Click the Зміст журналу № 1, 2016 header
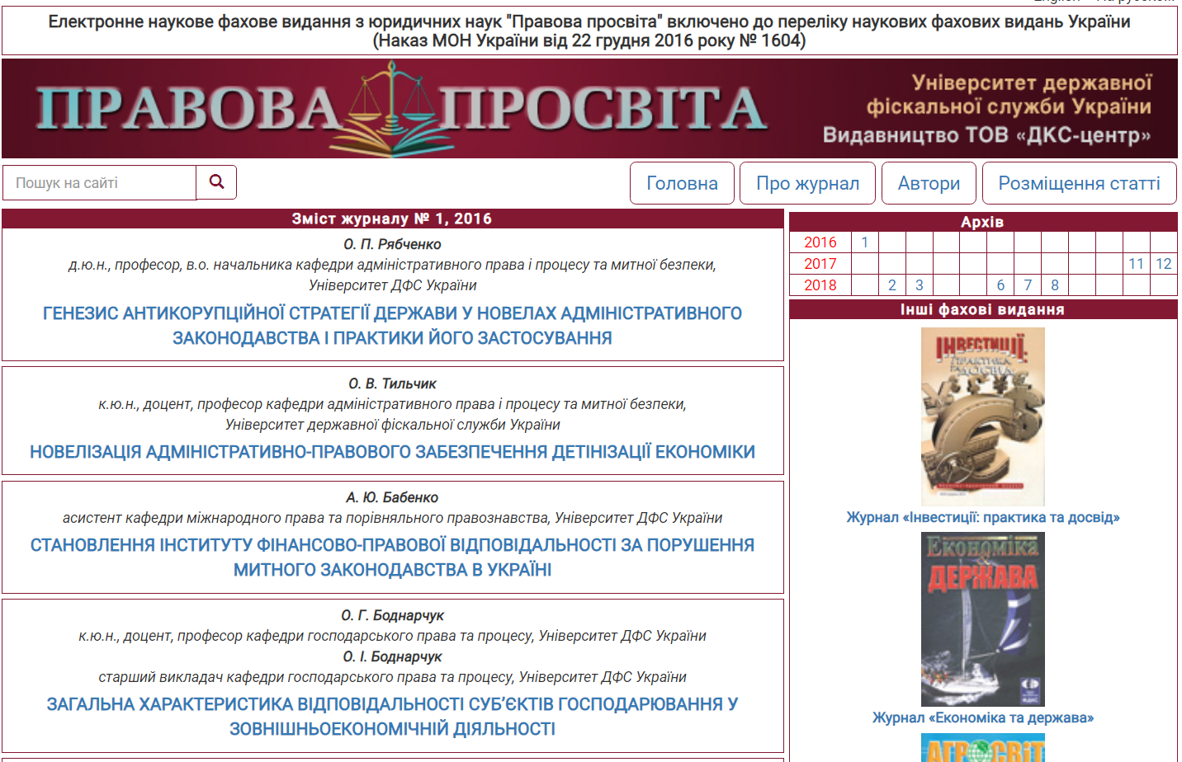 click(x=392, y=219)
